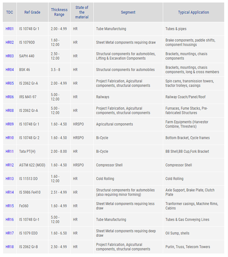228x257 pixels.
Task: Click the TDC column header
Action: pyautogui.click(x=9, y=12)
